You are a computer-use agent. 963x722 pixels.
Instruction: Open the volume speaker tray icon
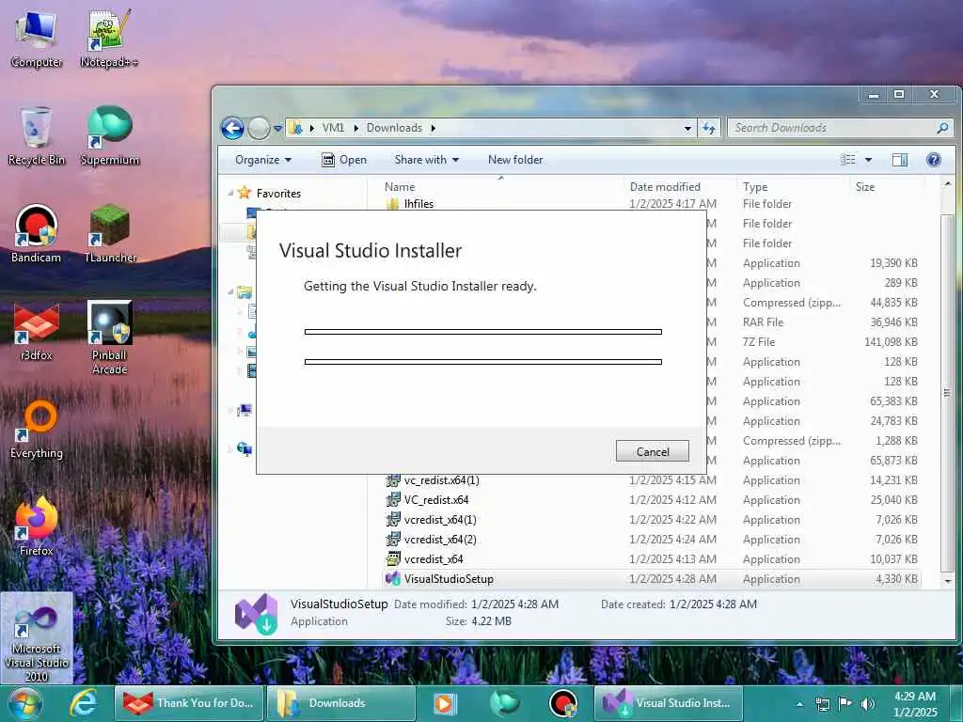click(x=868, y=704)
